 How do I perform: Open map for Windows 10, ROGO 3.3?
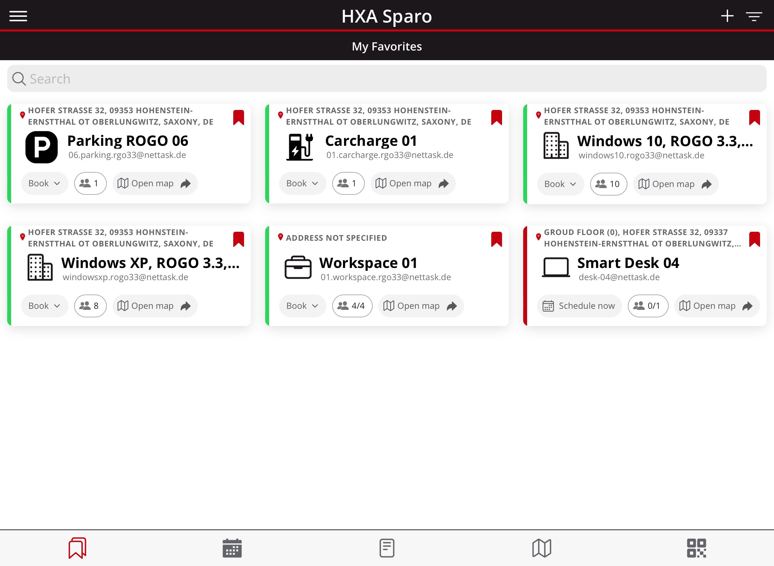click(x=675, y=184)
